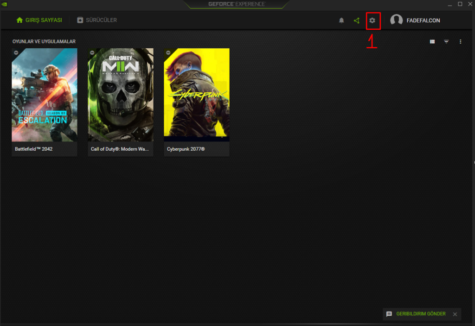Screen dimensions: 475x326
Task: Open settings via the gear icon
Action: [x=372, y=20]
